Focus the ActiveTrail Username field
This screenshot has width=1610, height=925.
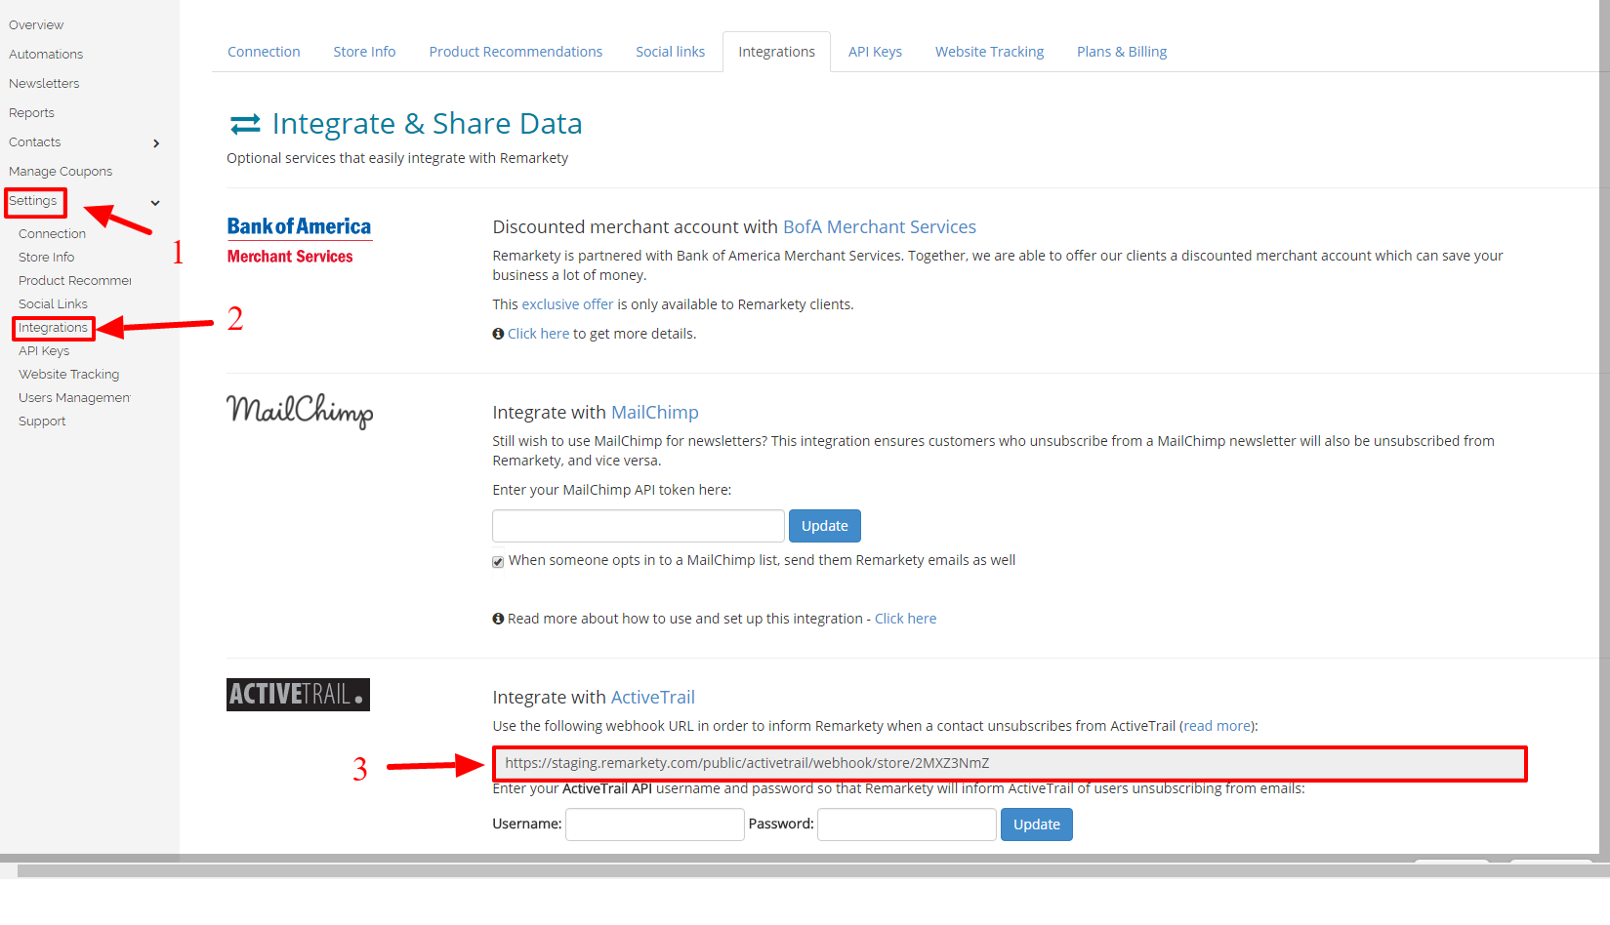pyautogui.click(x=655, y=824)
